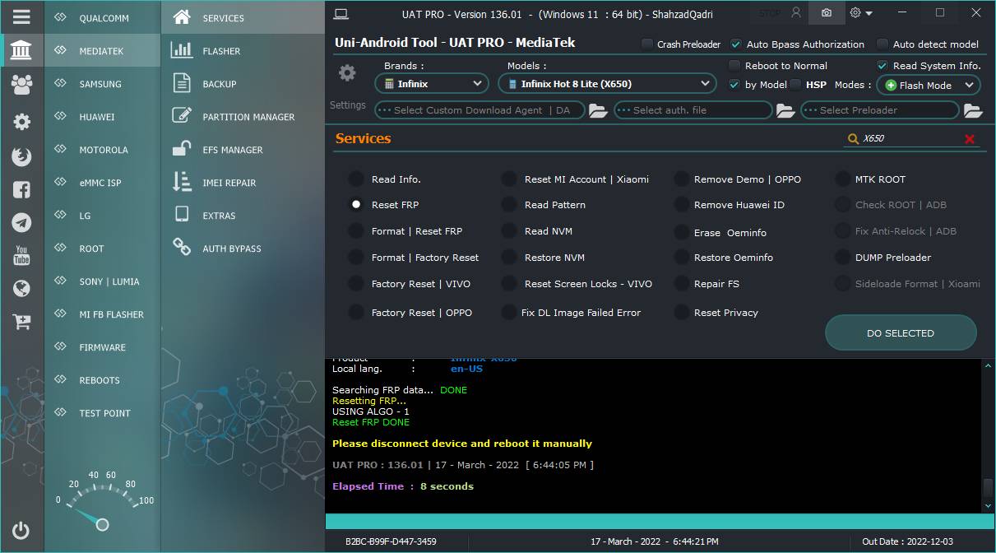Open IMEI REPAIR menu item
Image resolution: width=996 pixels, height=553 pixels.
tap(243, 183)
